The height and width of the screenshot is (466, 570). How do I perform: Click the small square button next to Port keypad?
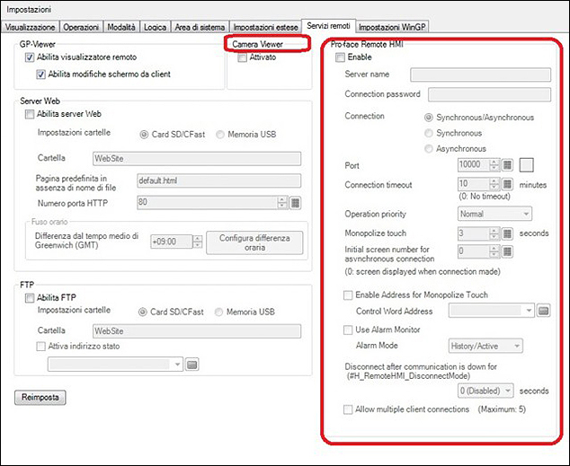point(526,165)
